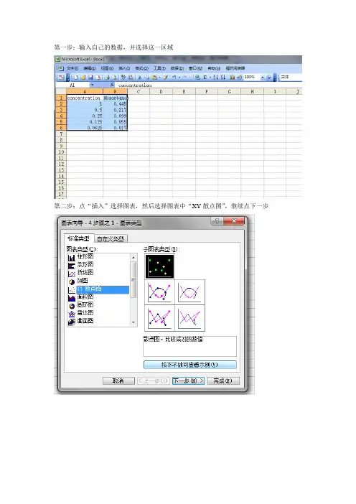Switch to the 自定义类型 tab
The width and height of the screenshot is (356, 504).
[x=111, y=239]
